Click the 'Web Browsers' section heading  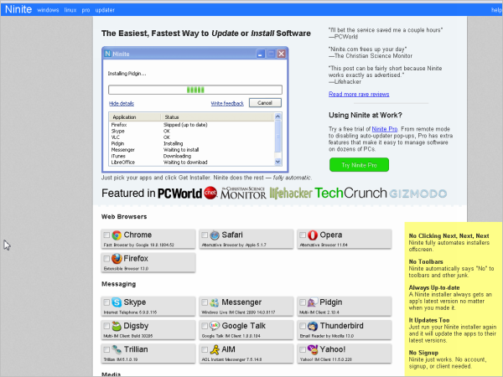pyautogui.click(x=124, y=217)
